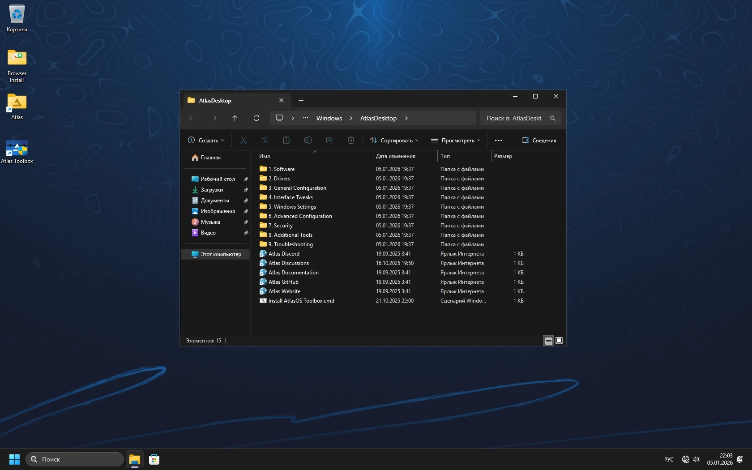The height and width of the screenshot is (470, 752).
Task: Click the Refresh icon in navigation bar
Action: click(256, 118)
